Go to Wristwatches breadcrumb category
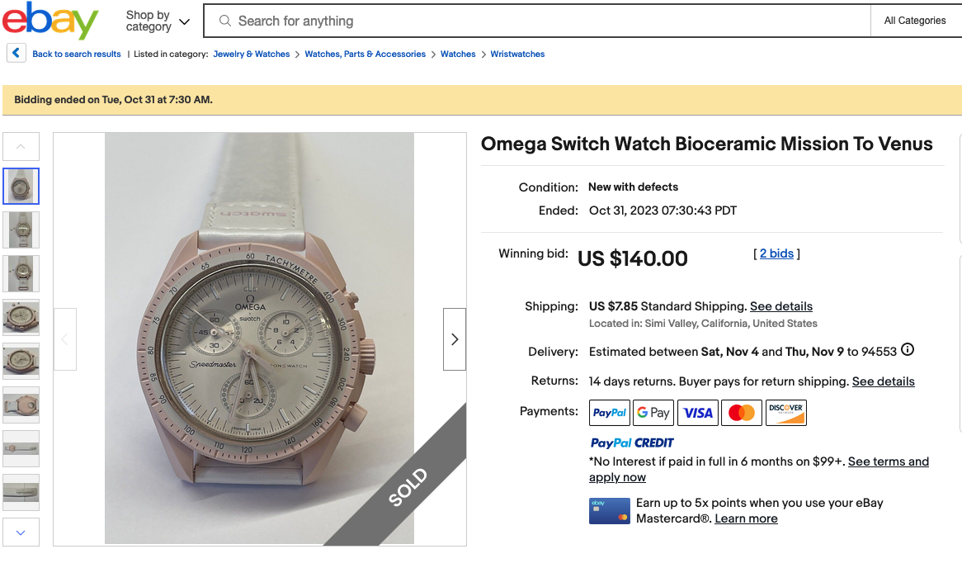This screenshot has width=962, height=568. 517,54
